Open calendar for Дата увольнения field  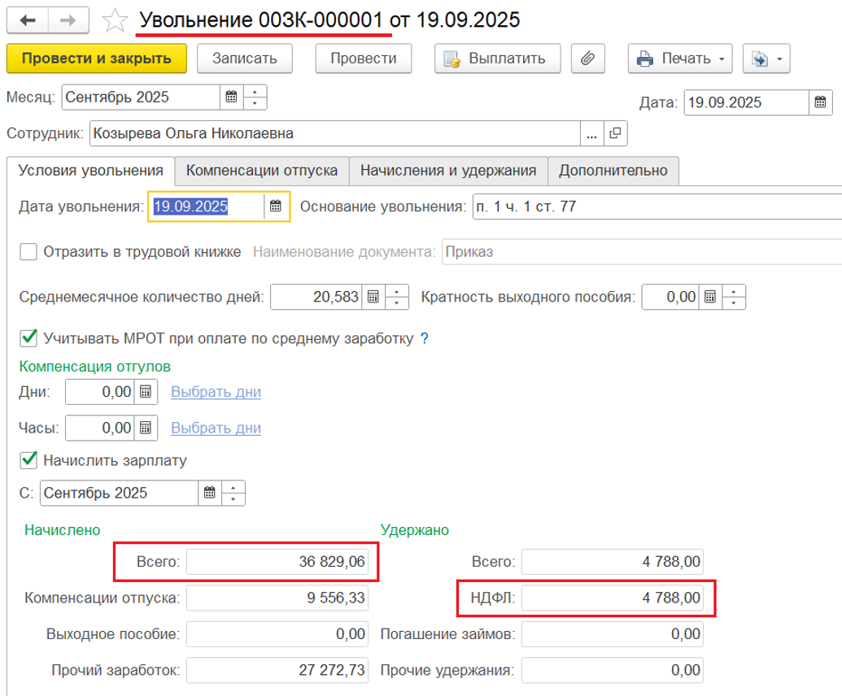point(276,207)
